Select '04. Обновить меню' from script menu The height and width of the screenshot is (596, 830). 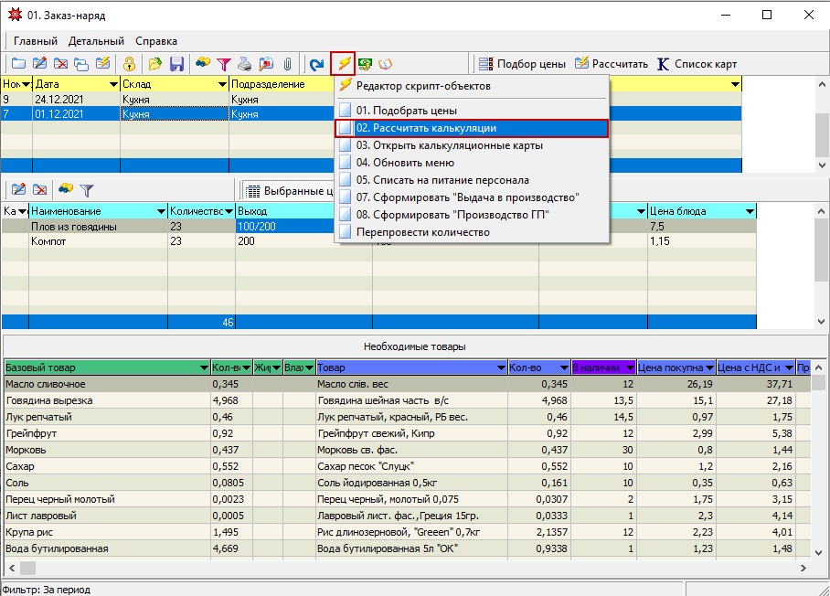[x=398, y=163]
